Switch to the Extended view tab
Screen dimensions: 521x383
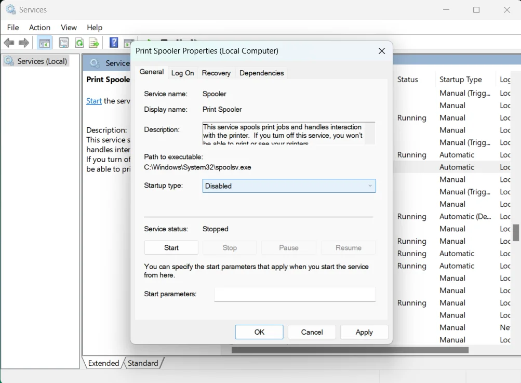[103, 363]
